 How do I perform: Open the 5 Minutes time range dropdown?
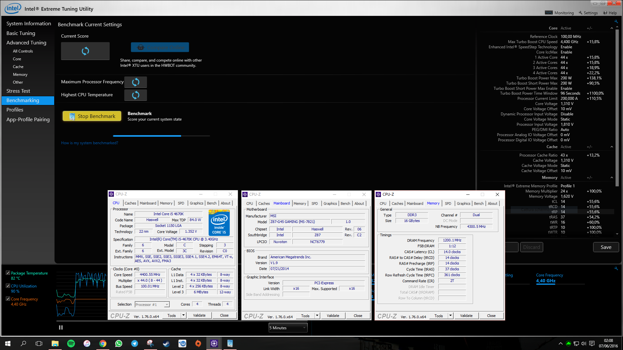click(288, 328)
